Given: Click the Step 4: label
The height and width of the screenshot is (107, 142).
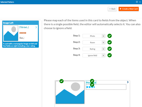Looking at the screenshot, I should click(77, 55).
